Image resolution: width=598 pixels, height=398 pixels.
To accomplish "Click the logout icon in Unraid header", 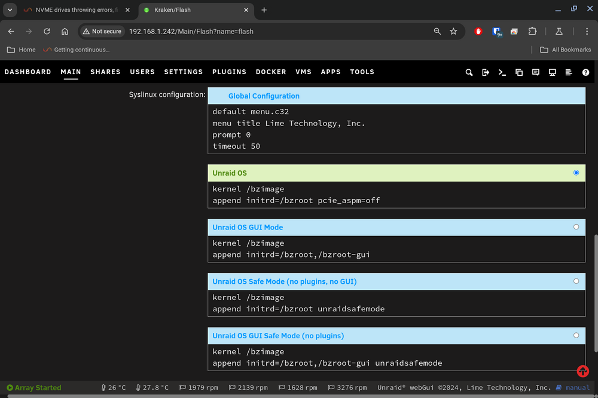I will pos(486,72).
